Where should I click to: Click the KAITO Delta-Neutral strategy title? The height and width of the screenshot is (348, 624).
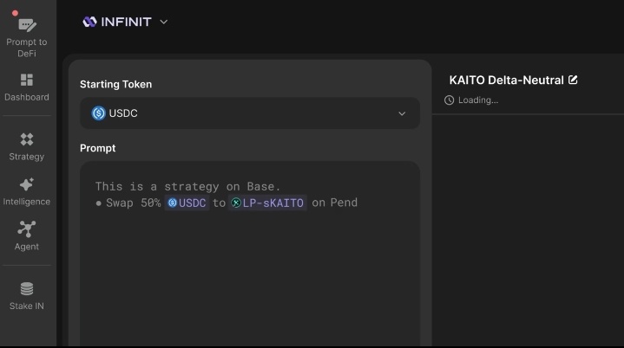[x=506, y=80]
